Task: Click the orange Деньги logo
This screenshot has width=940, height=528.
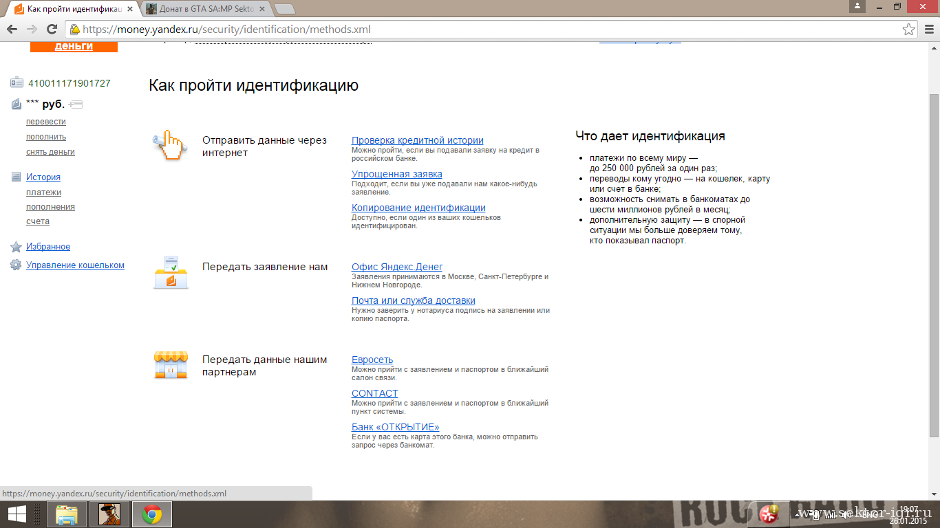Action: pyautogui.click(x=74, y=46)
